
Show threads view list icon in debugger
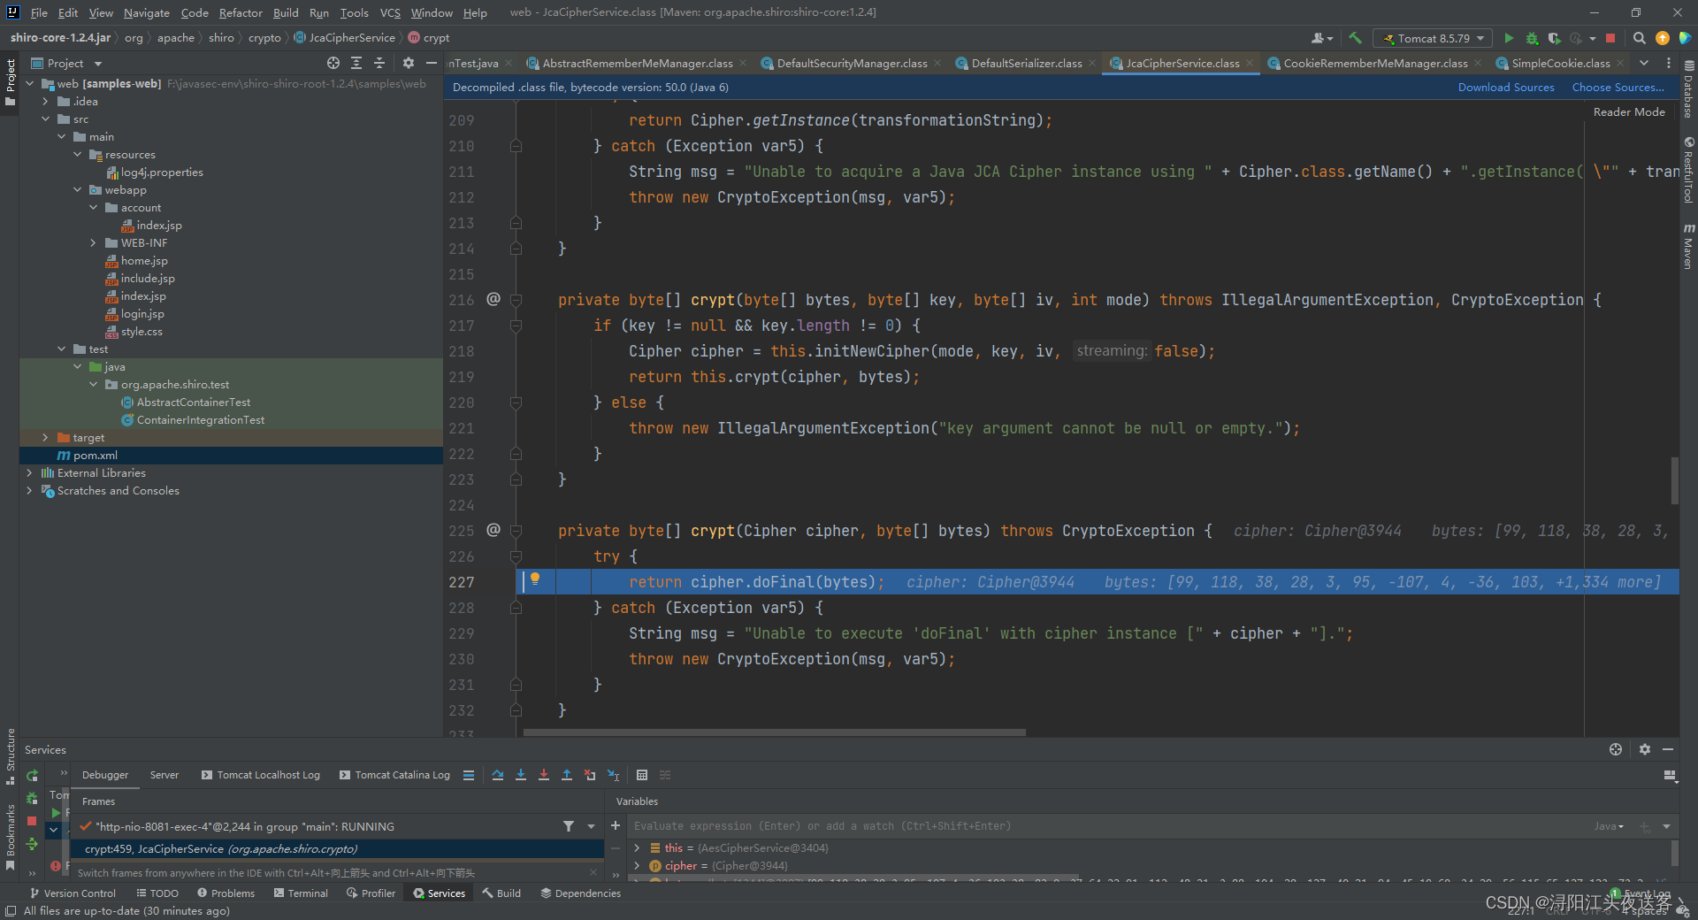click(x=469, y=775)
